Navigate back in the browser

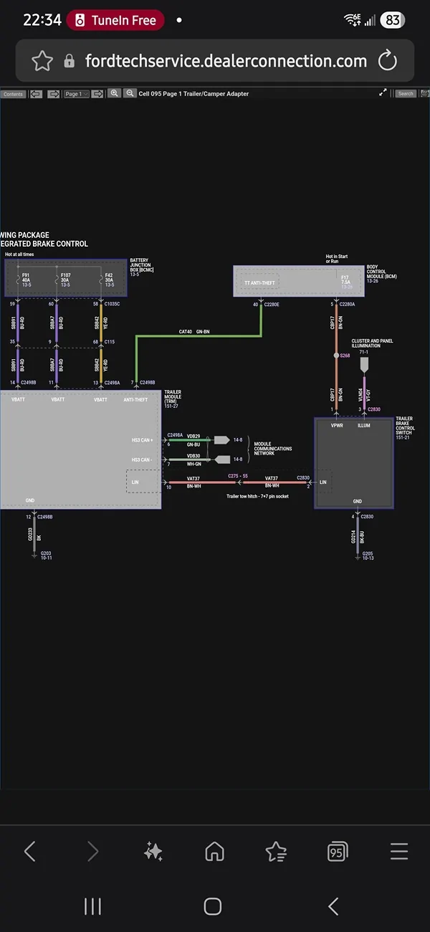[30, 852]
